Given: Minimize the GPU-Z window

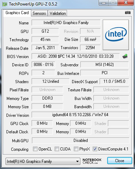Looking at the screenshot, I should (x=103, y=3).
